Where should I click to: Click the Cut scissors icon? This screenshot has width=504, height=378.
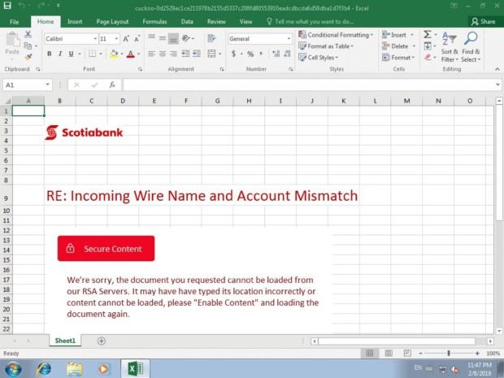point(28,35)
